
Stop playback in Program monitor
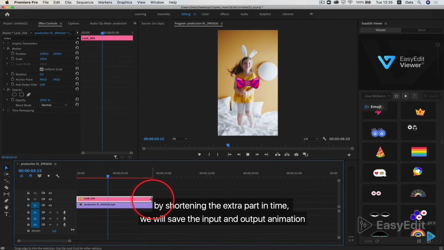[248, 155]
